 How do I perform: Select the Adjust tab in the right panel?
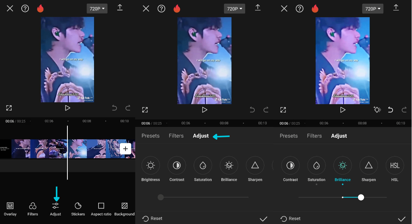339,136
